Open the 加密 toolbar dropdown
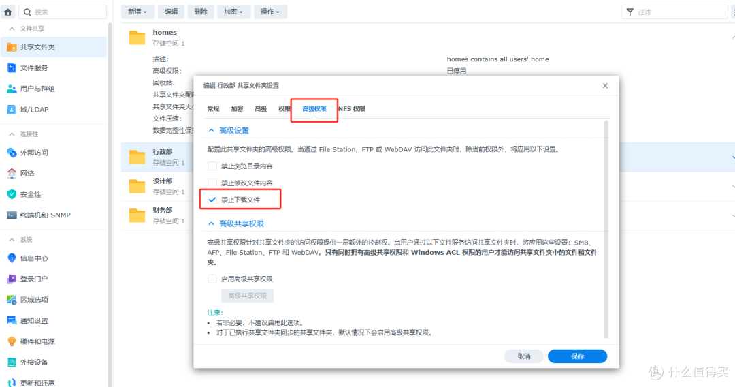 pos(233,12)
